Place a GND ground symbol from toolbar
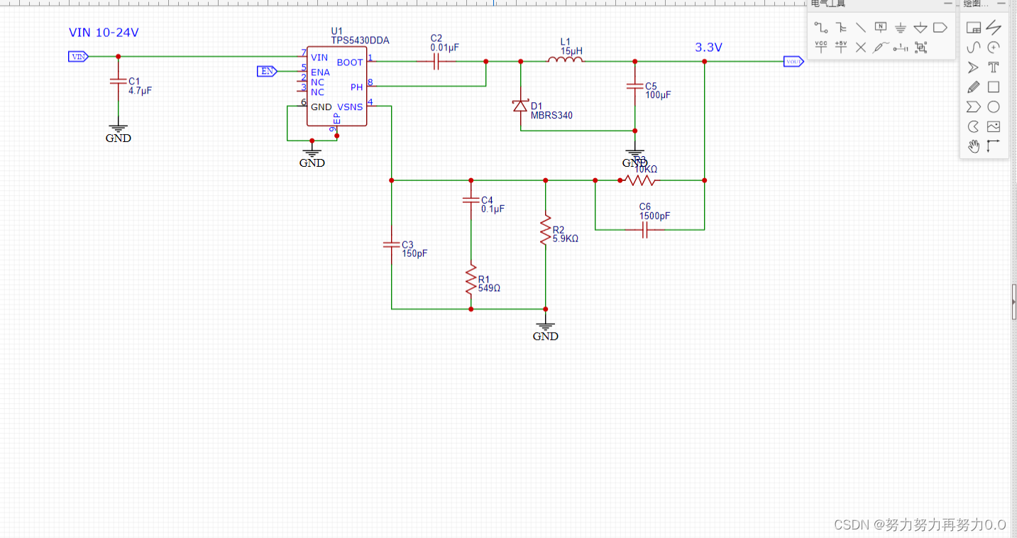This screenshot has width=1017, height=538. click(901, 28)
